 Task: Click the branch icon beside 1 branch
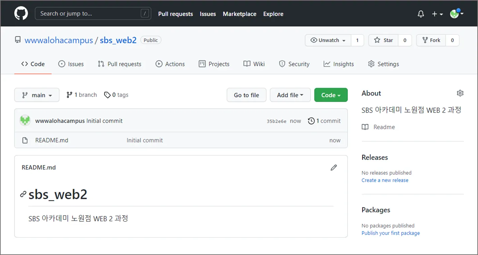69,95
